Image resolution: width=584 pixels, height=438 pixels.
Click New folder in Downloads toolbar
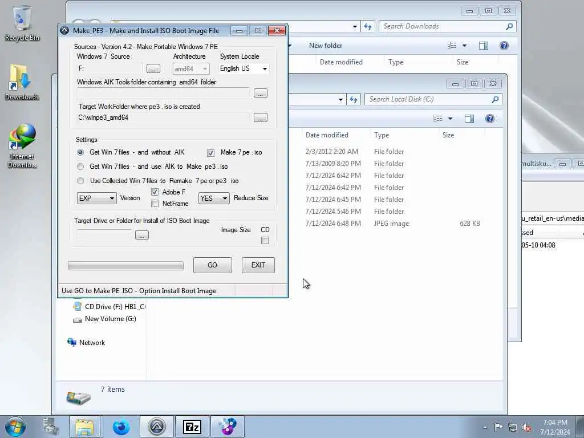pos(326,46)
